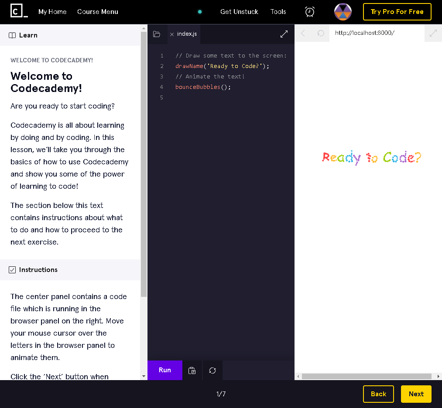Go to the Next exercise
Image resolution: width=442 pixels, height=408 pixels.
(416, 394)
